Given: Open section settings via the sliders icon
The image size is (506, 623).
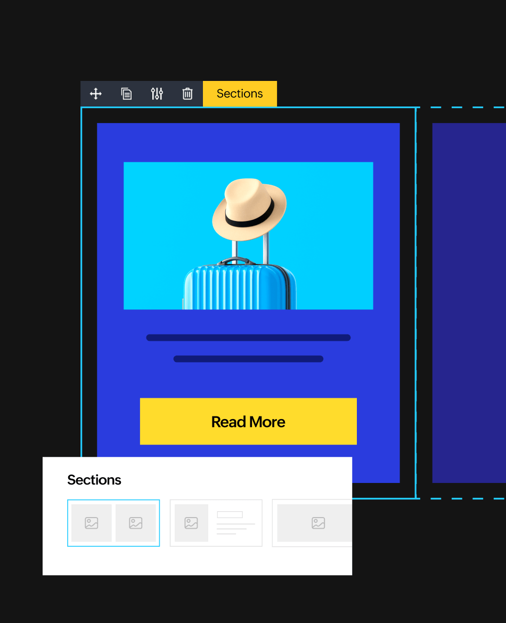Looking at the screenshot, I should (157, 94).
